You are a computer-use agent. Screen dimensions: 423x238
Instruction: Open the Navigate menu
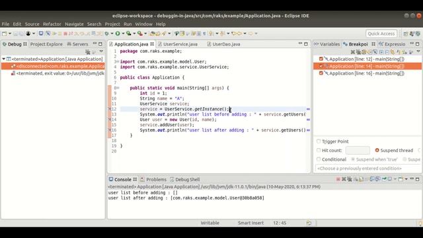pyautogui.click(x=74, y=24)
